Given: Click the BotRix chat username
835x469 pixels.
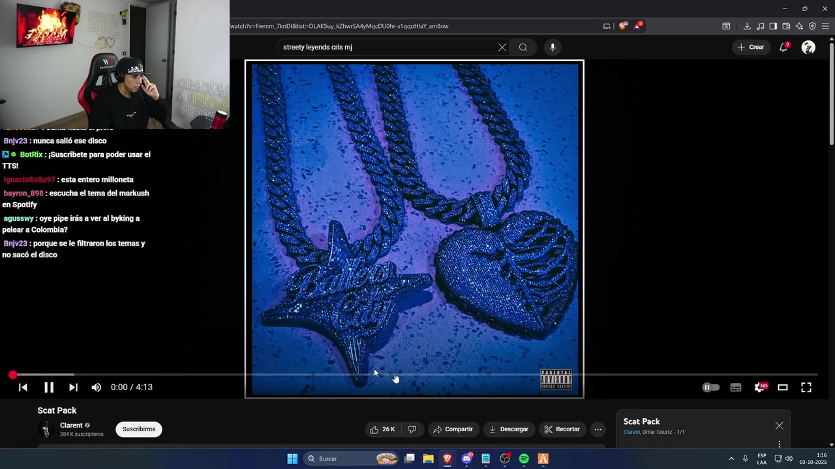Looking at the screenshot, I should (31, 154).
